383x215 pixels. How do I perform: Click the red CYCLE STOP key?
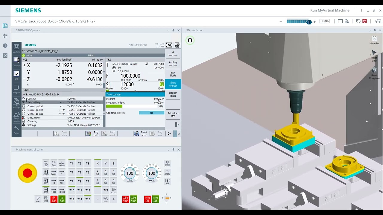54,199
